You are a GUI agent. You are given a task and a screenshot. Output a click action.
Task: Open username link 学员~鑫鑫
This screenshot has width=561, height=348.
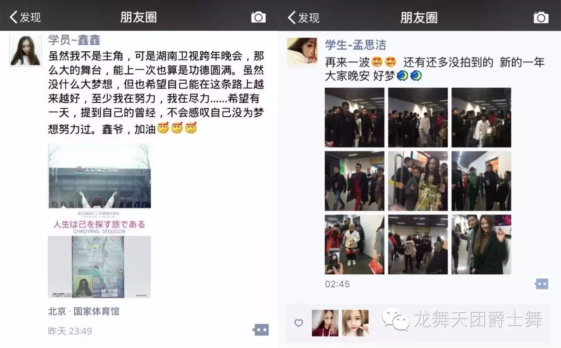74,40
